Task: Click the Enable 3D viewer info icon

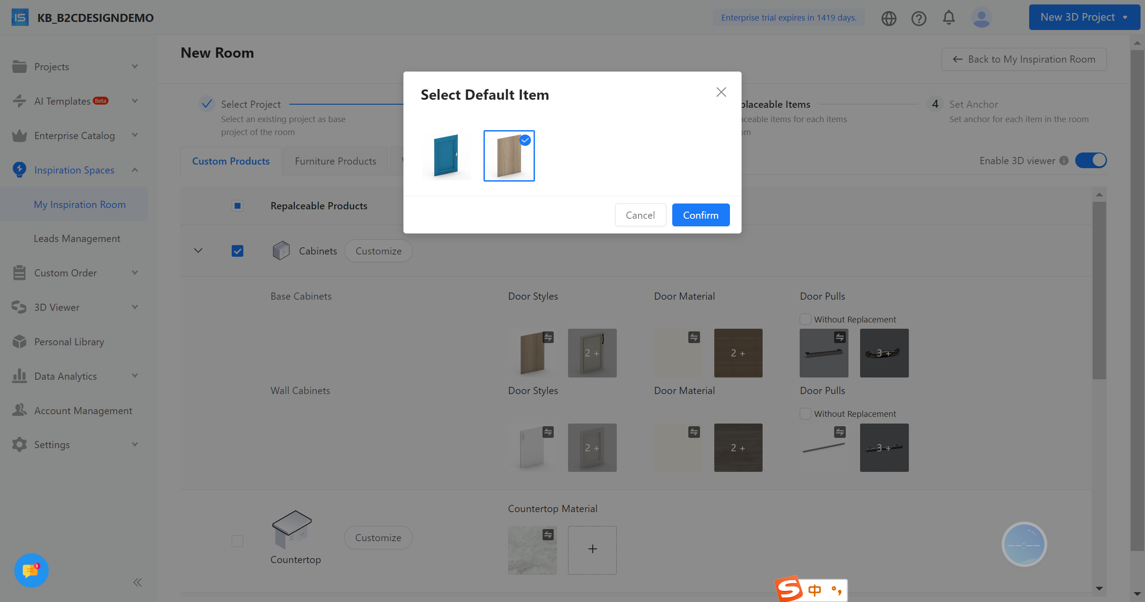Action: (x=1064, y=161)
